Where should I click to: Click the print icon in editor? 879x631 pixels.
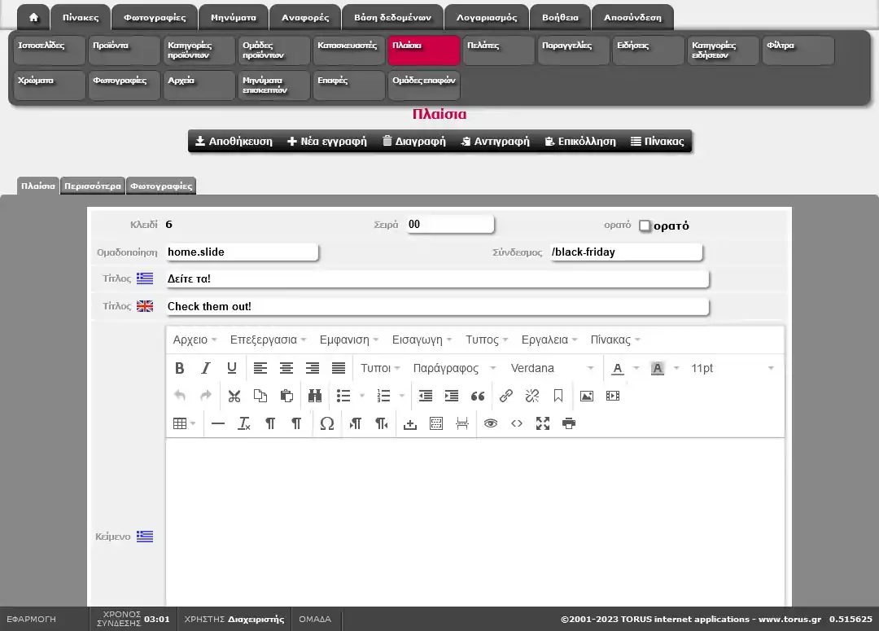(569, 423)
